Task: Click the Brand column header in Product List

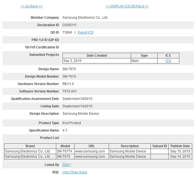Action: click(x=30, y=146)
